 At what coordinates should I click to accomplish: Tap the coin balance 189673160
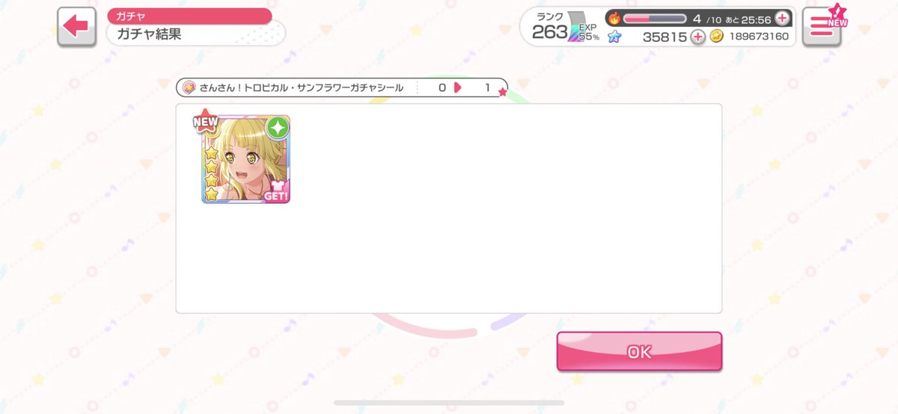click(757, 37)
